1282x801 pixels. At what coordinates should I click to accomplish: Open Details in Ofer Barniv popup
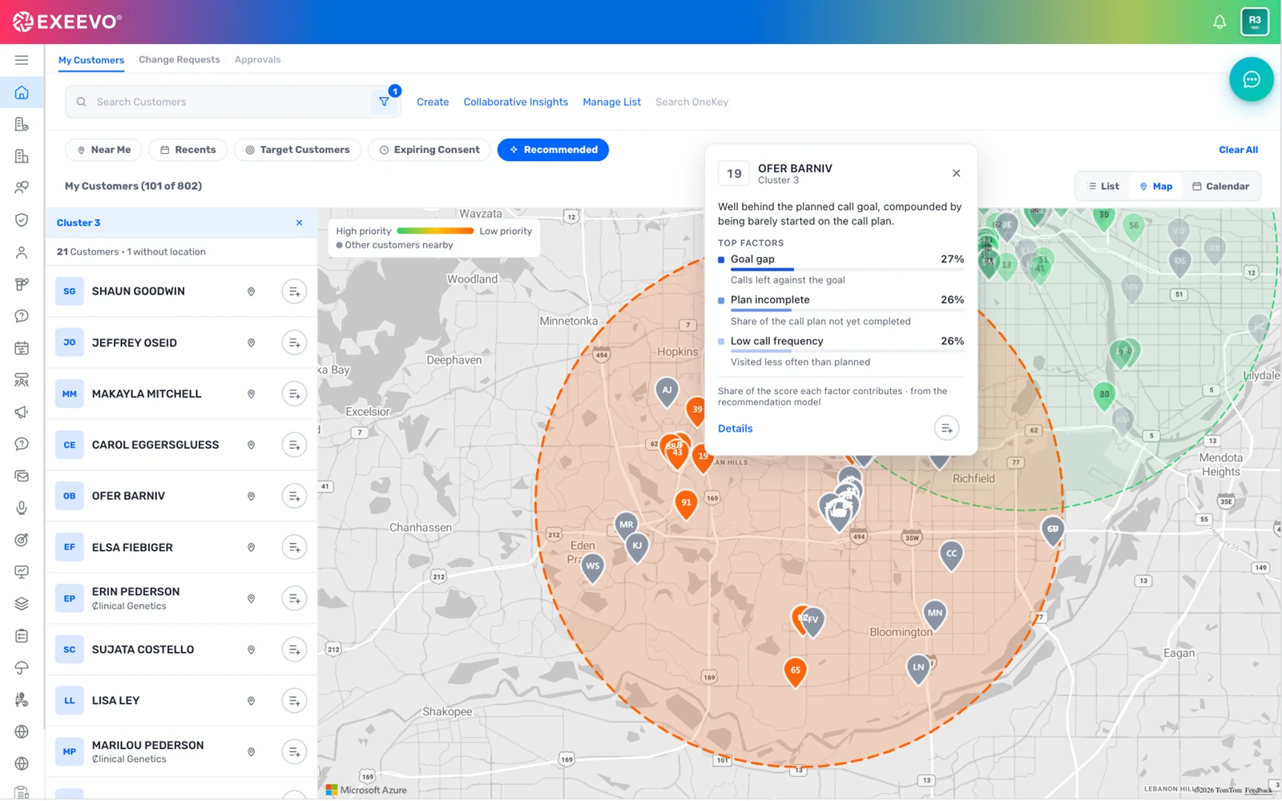(735, 429)
